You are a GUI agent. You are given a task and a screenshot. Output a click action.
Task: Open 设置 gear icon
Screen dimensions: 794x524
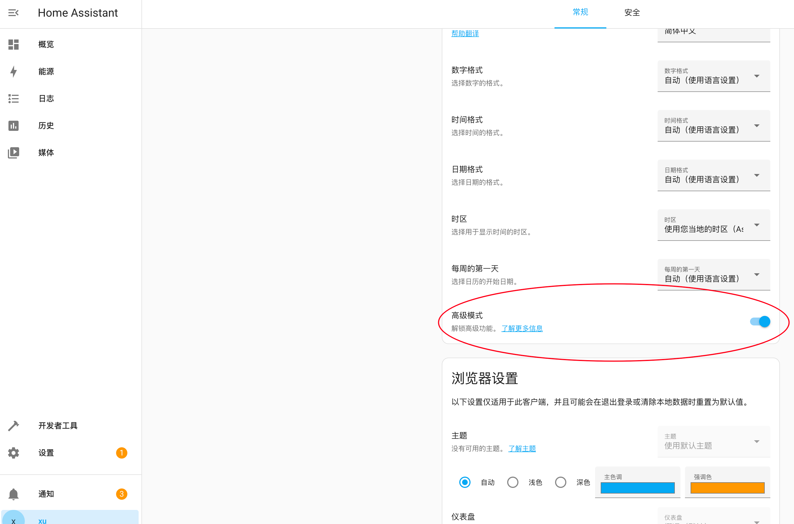[x=13, y=453]
